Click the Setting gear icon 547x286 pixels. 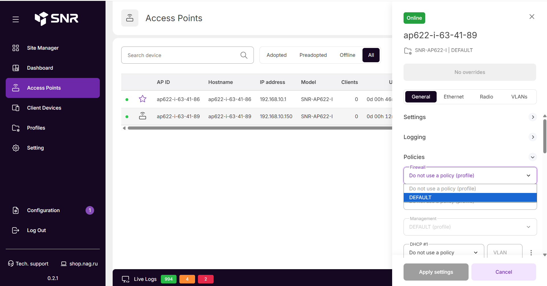pos(16,148)
